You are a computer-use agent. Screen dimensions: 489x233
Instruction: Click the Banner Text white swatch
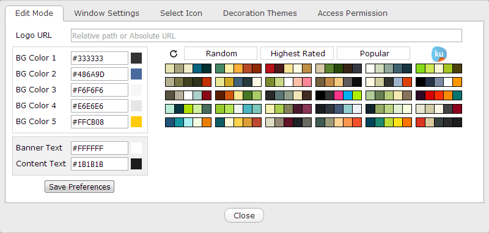[x=136, y=148]
